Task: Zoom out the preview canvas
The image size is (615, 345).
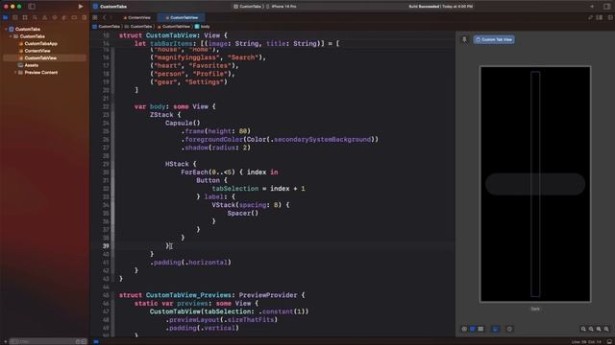Action: [x=583, y=330]
